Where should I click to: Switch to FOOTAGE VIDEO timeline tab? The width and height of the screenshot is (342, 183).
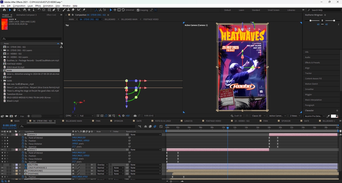click(213, 121)
